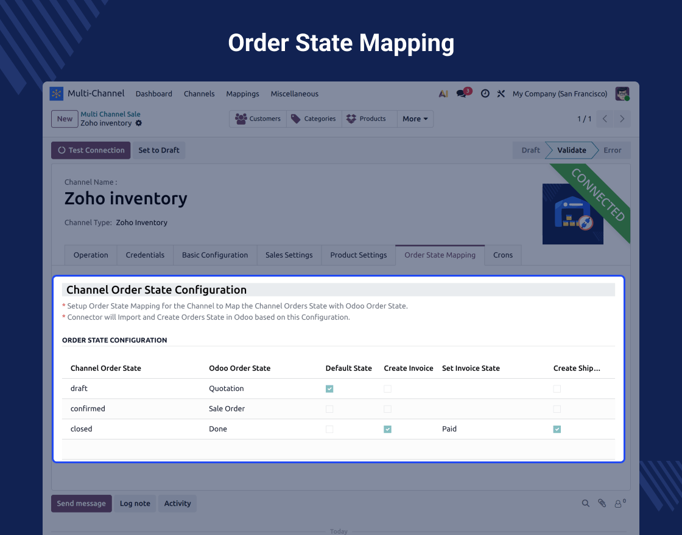The height and width of the screenshot is (535, 682).
Task: Toggle Default State checkbox for confirmed row
Action: (329, 409)
